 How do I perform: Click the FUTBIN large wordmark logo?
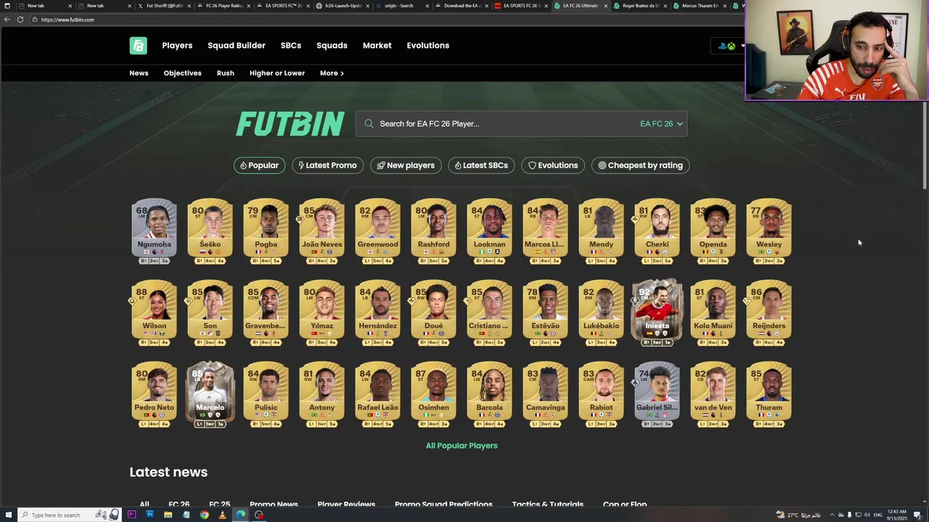(x=290, y=124)
